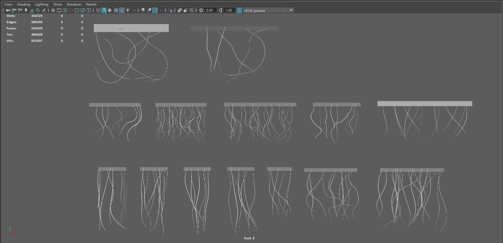Image resolution: width=503 pixels, height=243 pixels.
Task: Open the Show menu
Action: (x=57, y=4)
